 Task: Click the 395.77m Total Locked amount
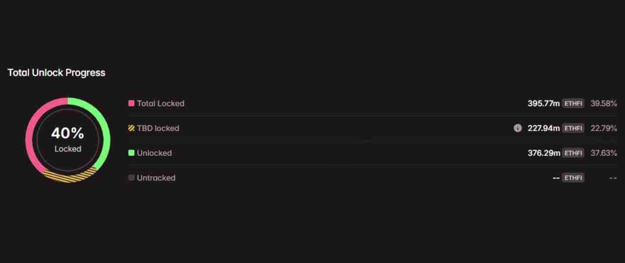[543, 103]
